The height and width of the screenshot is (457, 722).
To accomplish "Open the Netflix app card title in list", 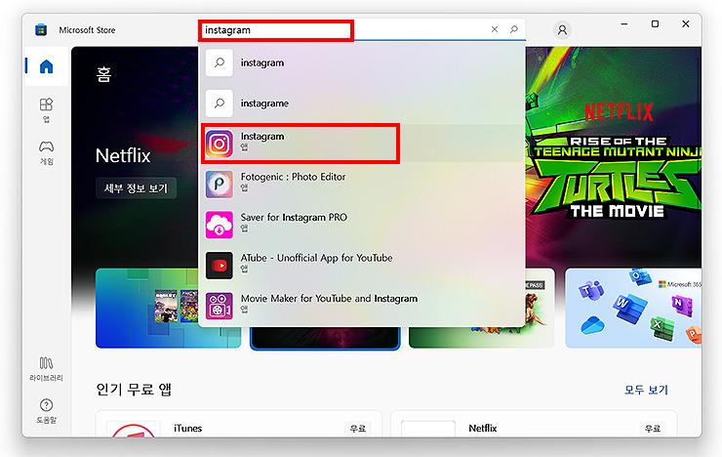I will (483, 428).
